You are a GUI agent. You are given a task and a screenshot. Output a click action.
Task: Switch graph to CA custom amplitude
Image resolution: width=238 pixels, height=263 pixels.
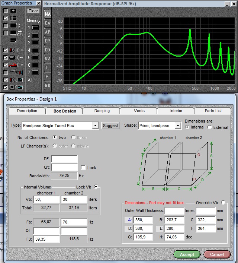point(48,23)
